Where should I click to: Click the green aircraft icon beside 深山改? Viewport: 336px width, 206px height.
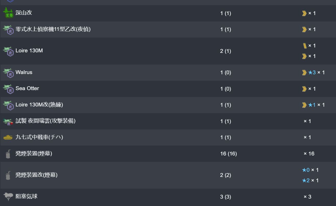click(x=8, y=13)
